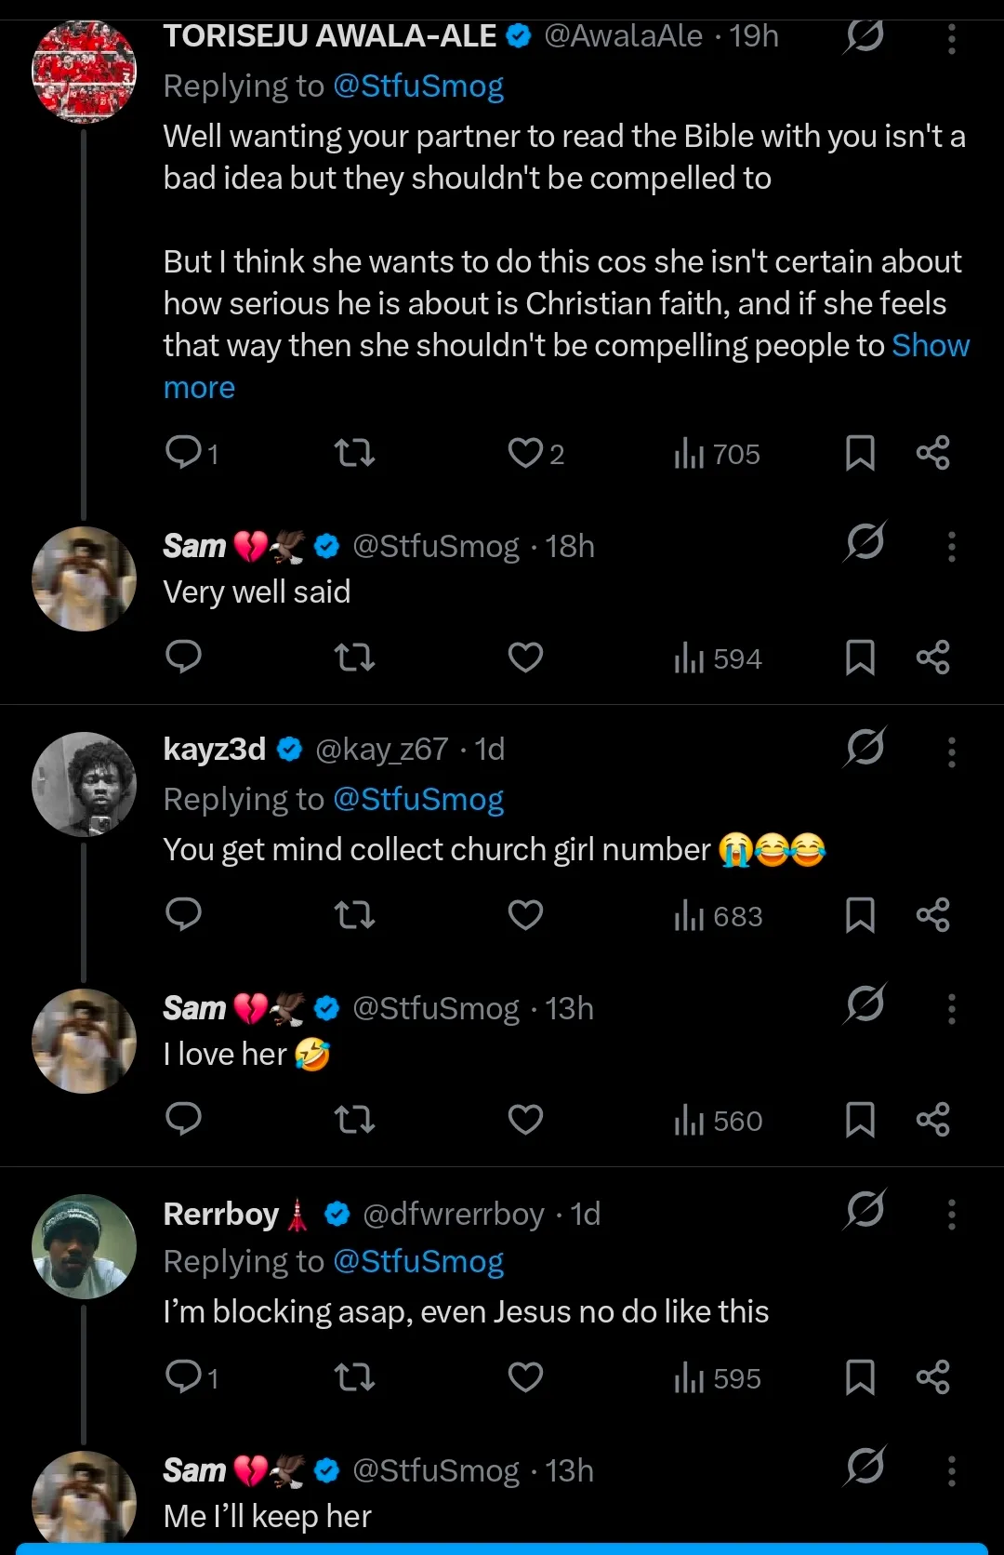Open @StfuSmog mention in kayz3d's reply
This screenshot has height=1555, width=1004.
tap(417, 800)
